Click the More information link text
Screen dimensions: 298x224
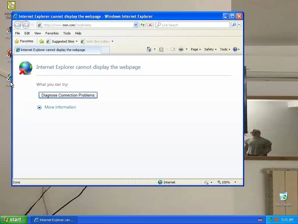pos(60,107)
